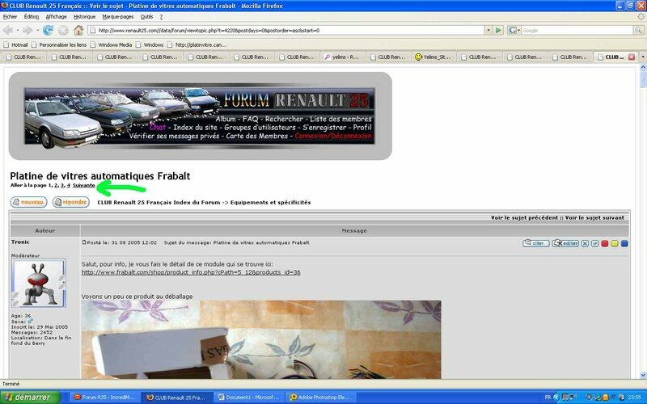Click 'Carte des Membres' in banner
This screenshot has width=647, height=404.
pos(256,136)
